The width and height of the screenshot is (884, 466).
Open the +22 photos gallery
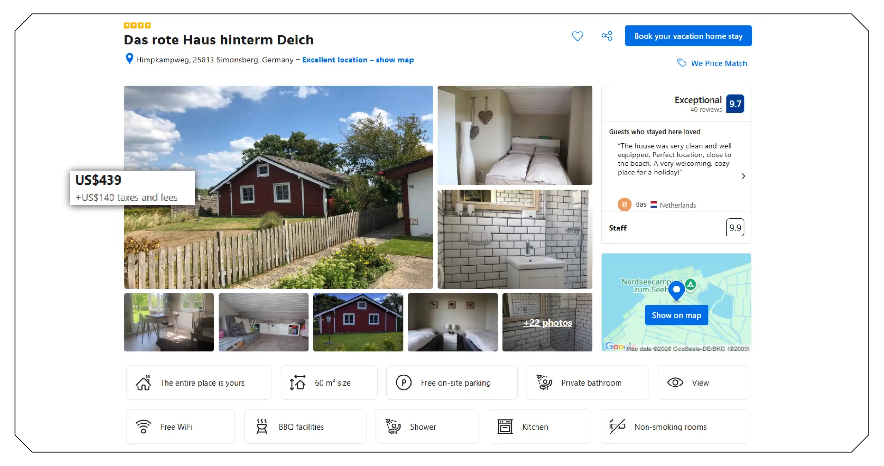point(547,323)
